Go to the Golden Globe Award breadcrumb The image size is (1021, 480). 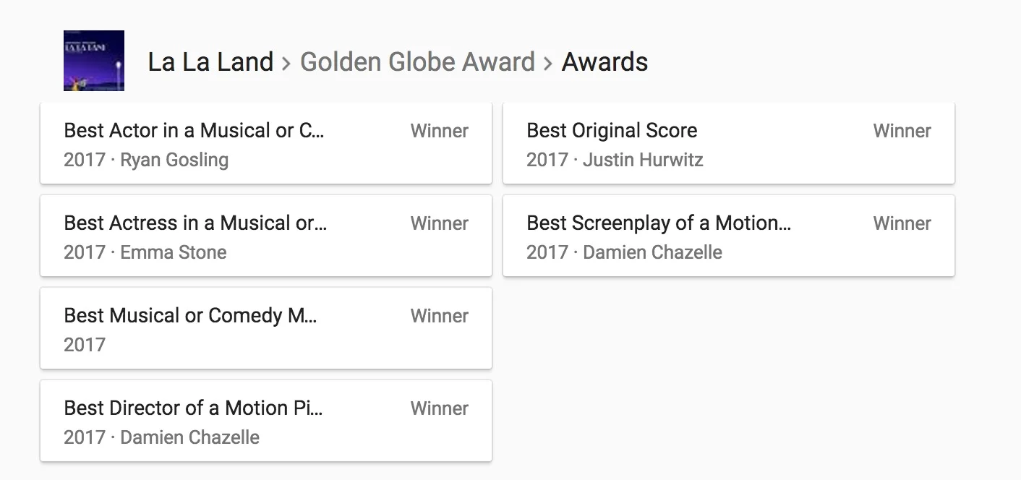[417, 62]
